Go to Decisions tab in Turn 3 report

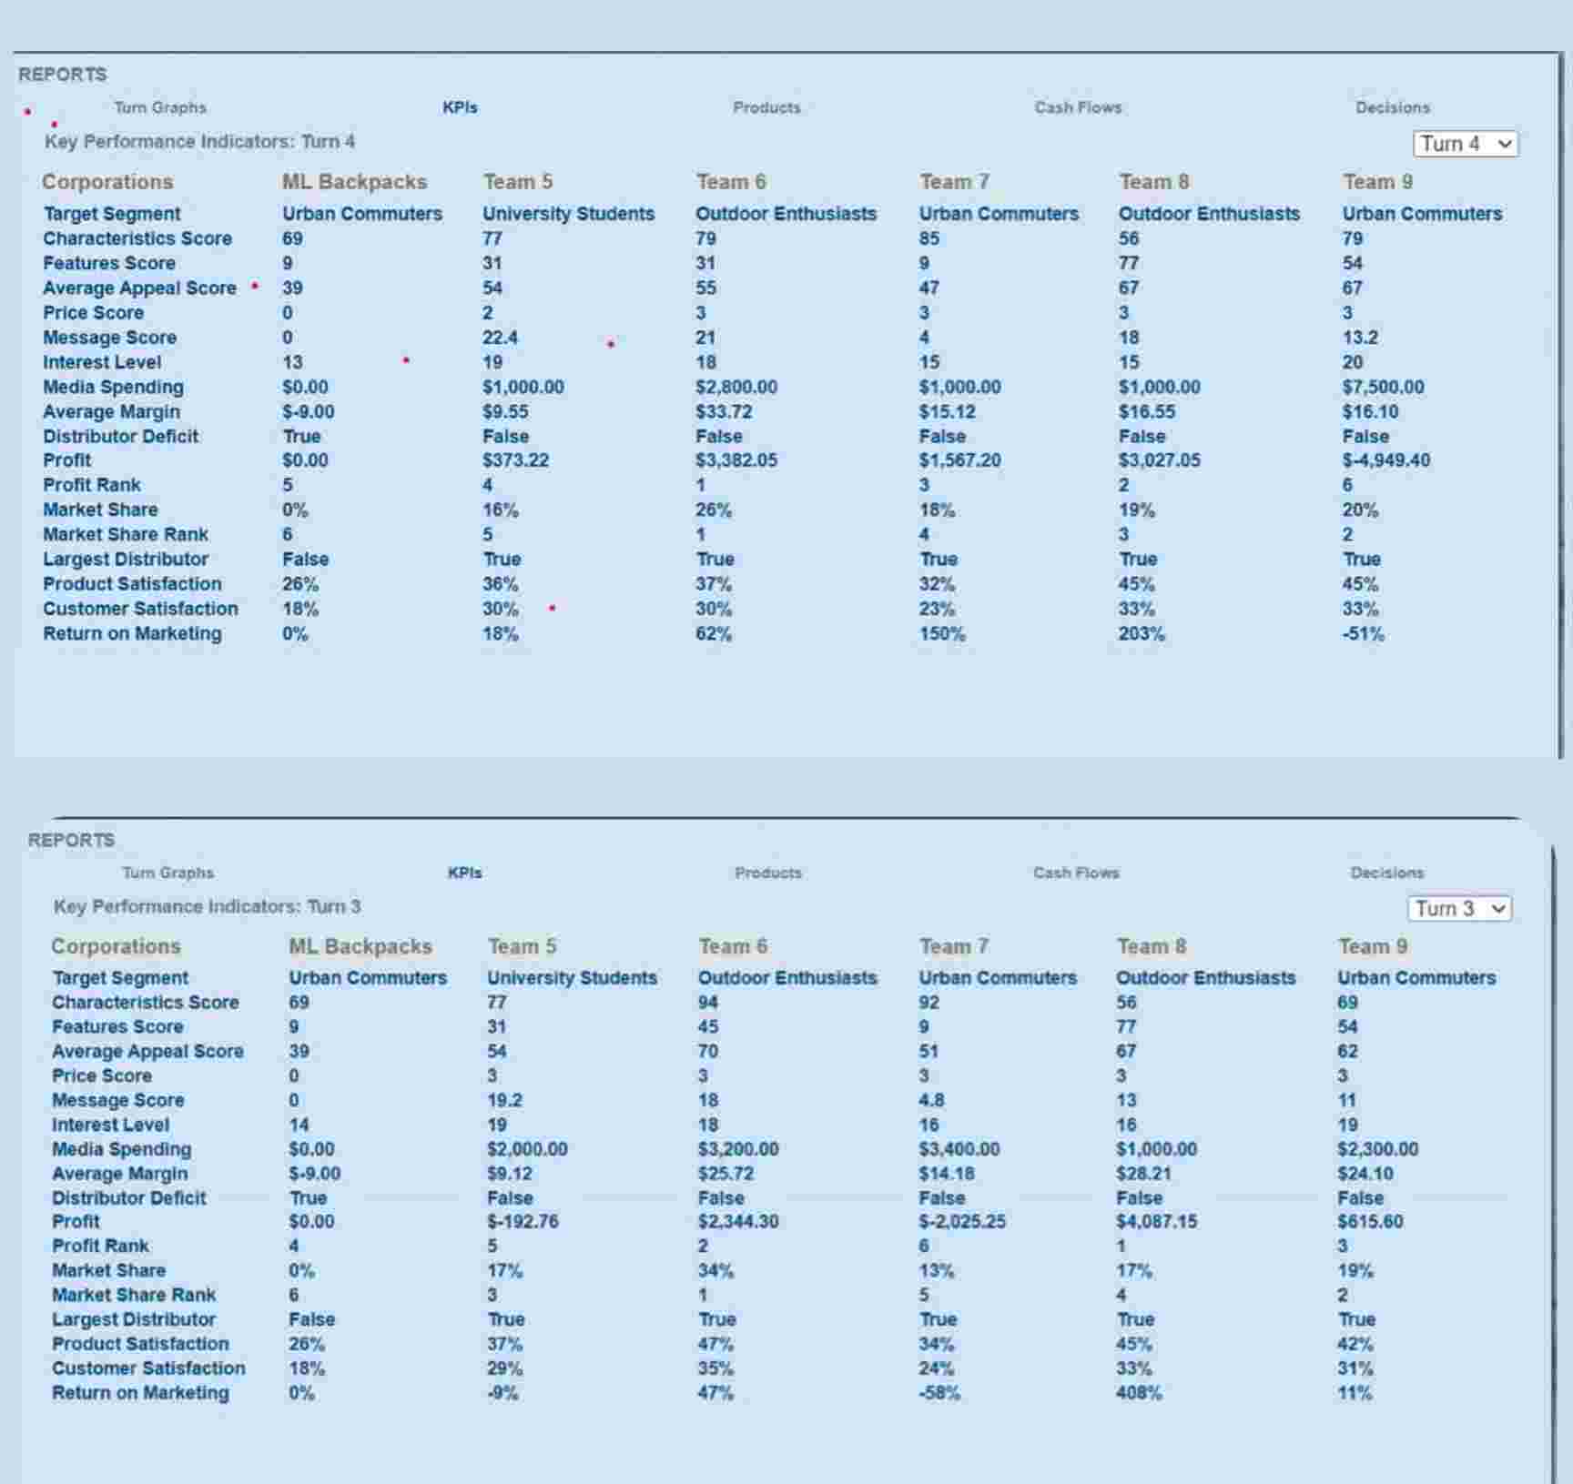tap(1387, 873)
